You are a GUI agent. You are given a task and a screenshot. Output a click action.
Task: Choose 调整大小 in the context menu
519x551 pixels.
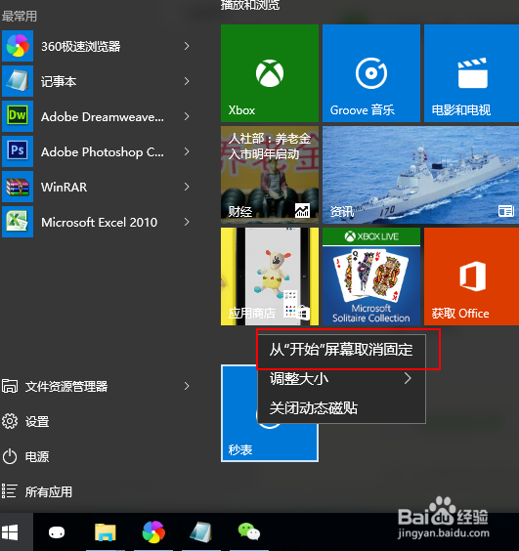341,379
